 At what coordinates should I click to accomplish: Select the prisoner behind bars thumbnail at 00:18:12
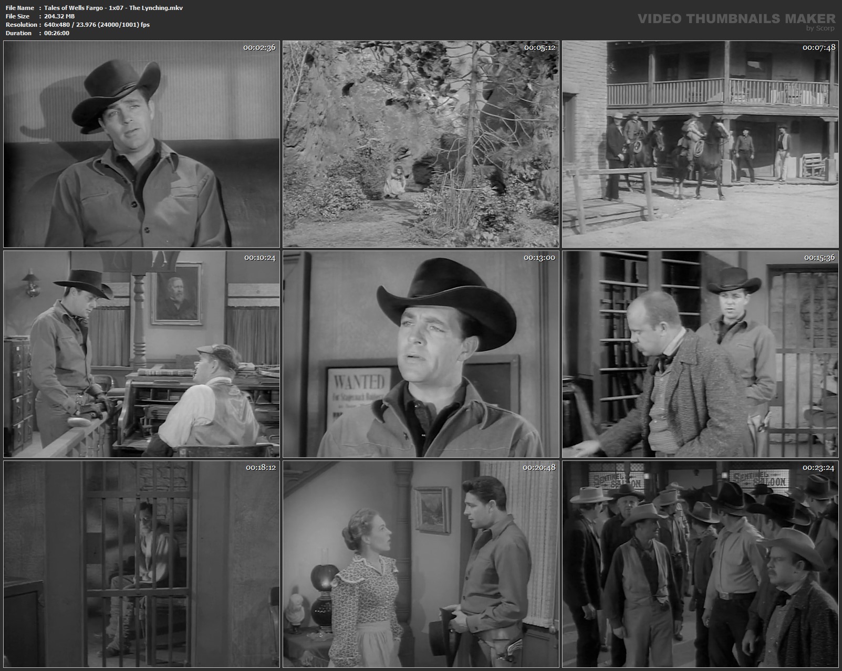pyautogui.click(x=141, y=564)
